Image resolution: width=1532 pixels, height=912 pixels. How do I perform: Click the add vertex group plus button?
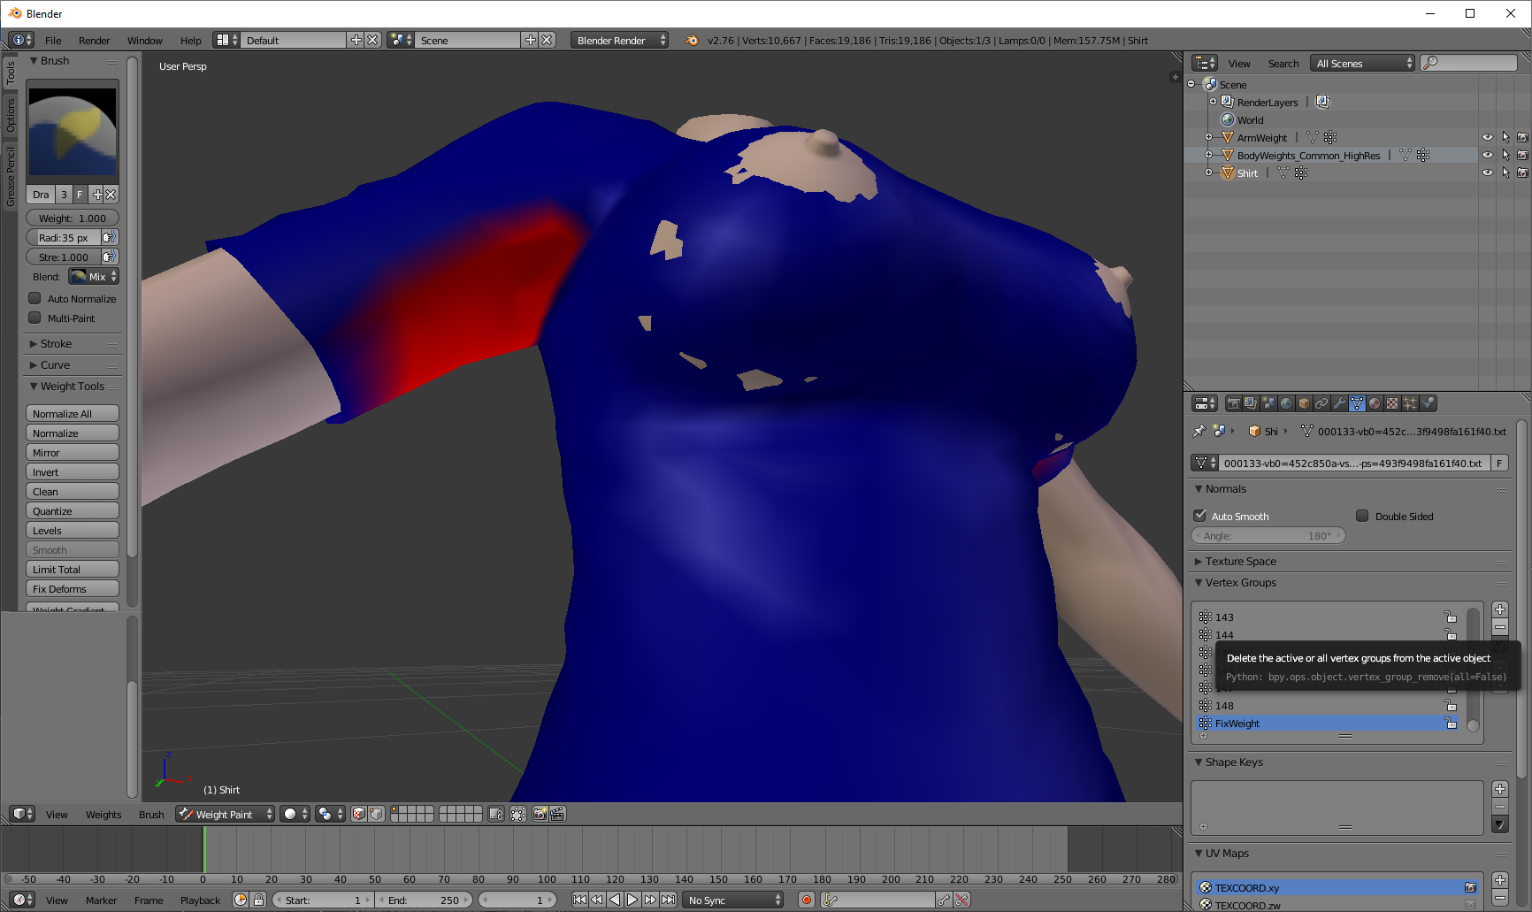[1500, 609]
